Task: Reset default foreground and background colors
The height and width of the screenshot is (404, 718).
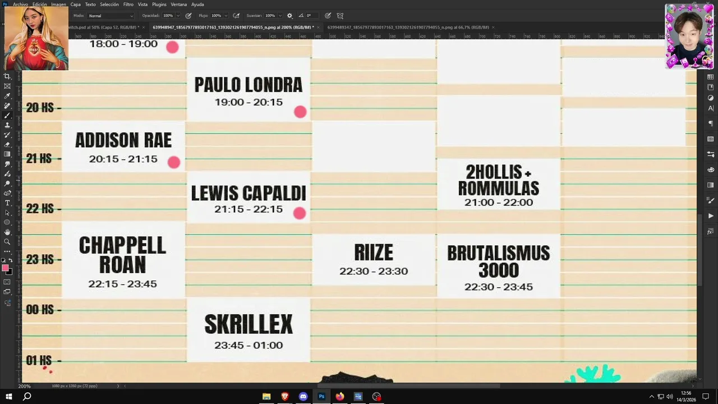Action: [x=4, y=260]
